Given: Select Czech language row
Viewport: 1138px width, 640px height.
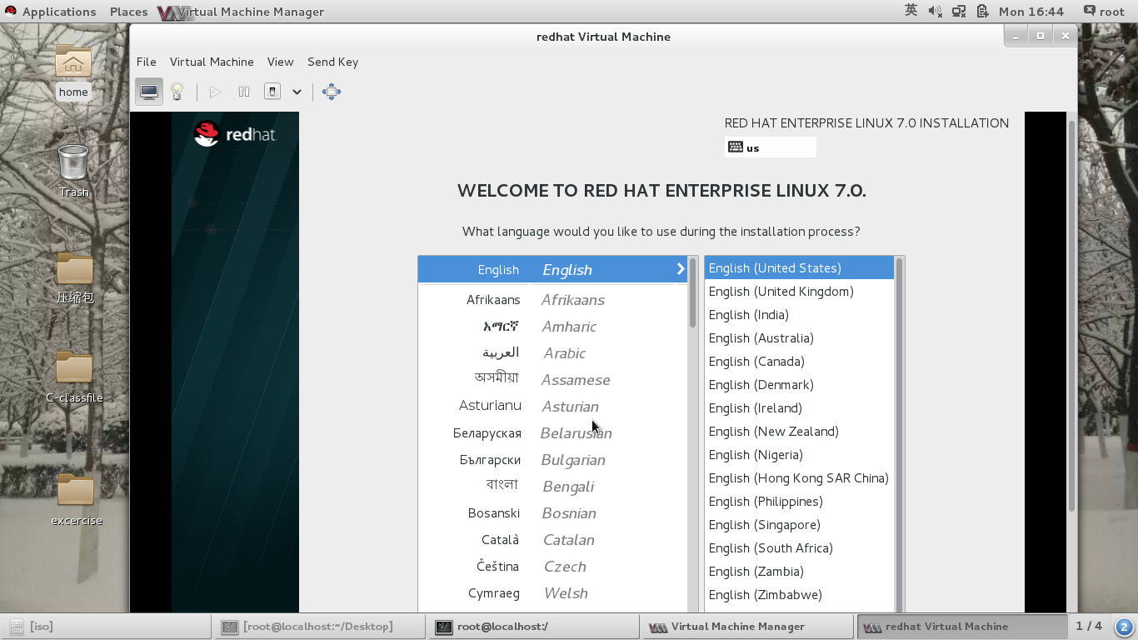Looking at the screenshot, I should click(552, 567).
